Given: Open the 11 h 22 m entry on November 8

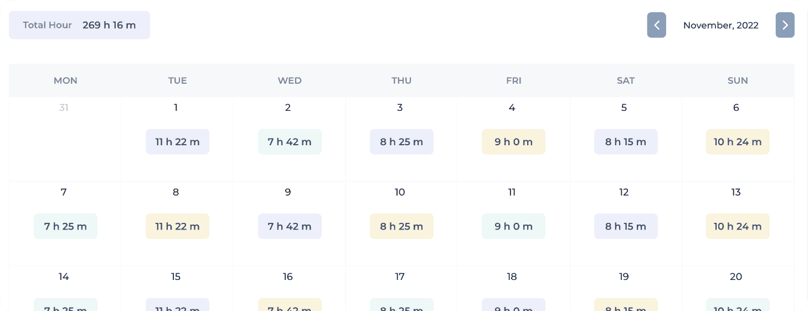Looking at the screenshot, I should pos(177,226).
